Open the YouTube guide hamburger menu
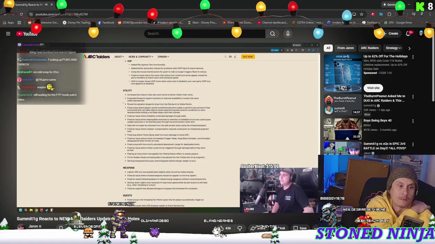This screenshot has width=435, height=244. click(x=8, y=34)
